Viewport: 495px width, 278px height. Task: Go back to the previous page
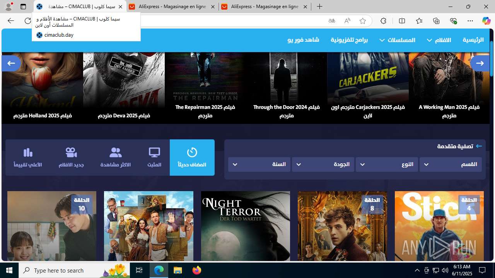click(10, 21)
